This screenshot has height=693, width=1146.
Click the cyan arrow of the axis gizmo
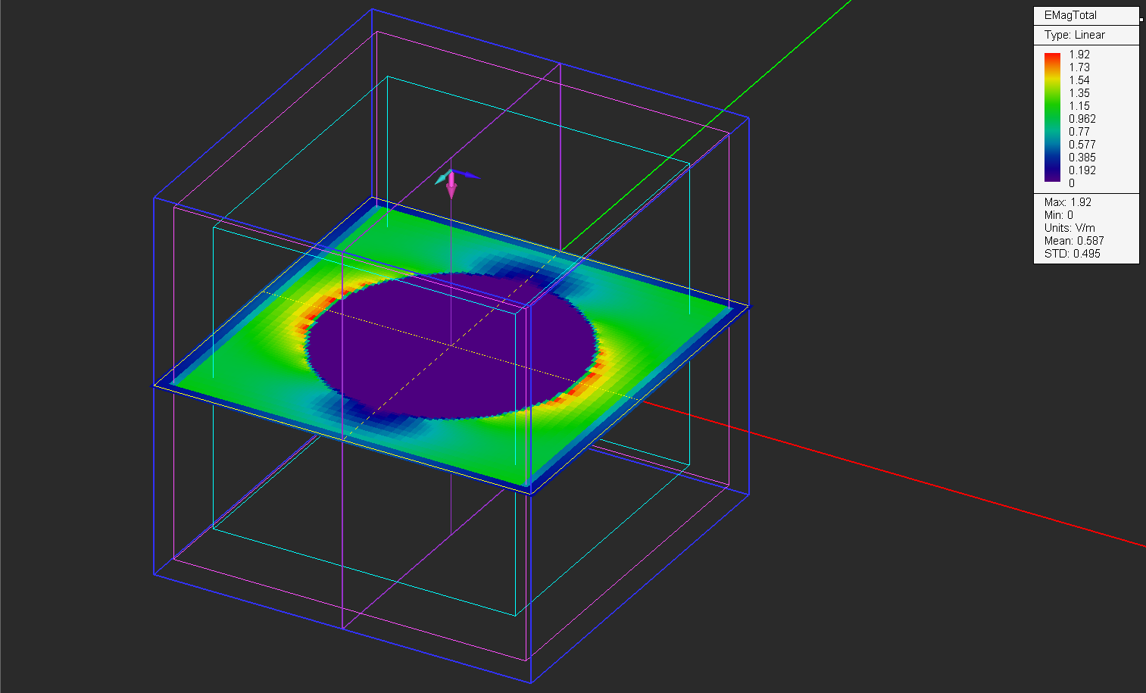441,179
